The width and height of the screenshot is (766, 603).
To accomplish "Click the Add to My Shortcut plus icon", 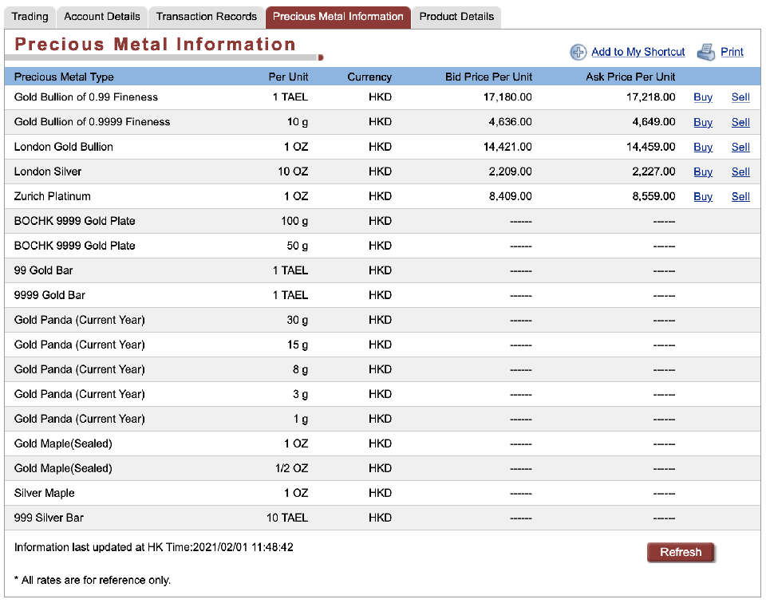I will (578, 53).
